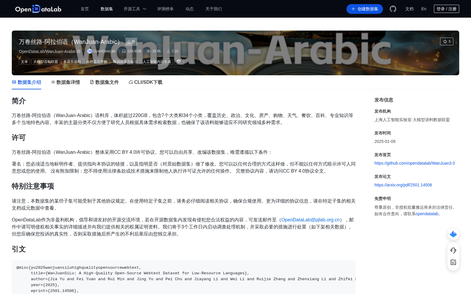Click the 2025-01-09 release date text
Image resolution: width=471 pixels, height=294 pixels.
[x=385, y=141]
